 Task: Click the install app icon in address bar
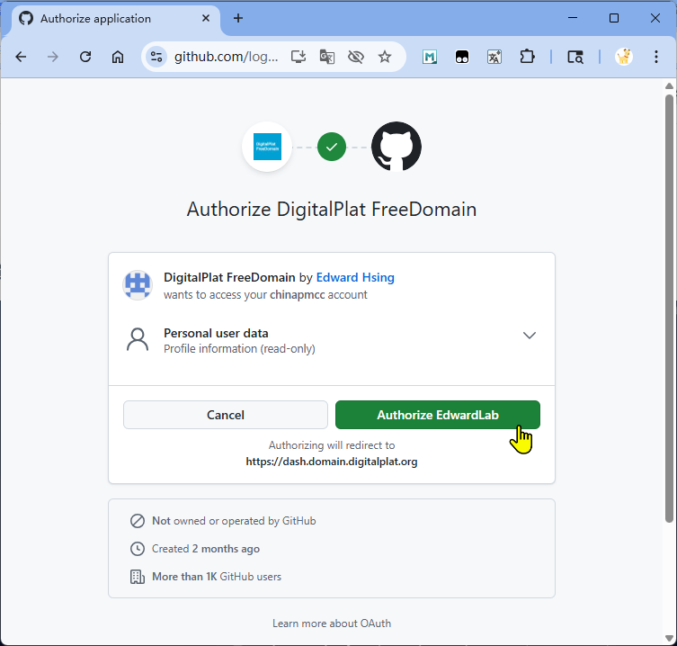tap(299, 57)
